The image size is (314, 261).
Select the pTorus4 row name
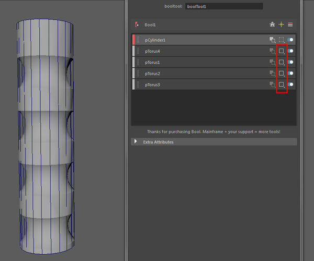tap(152, 51)
